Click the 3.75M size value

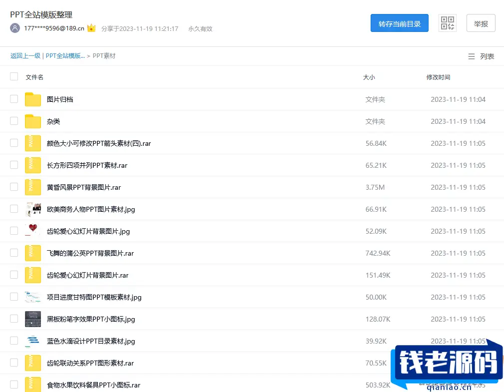(x=375, y=187)
